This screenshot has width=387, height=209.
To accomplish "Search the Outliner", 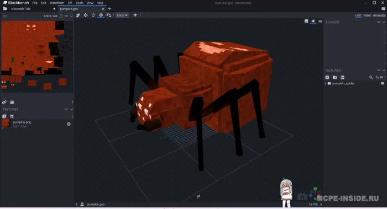I will 371,77.
